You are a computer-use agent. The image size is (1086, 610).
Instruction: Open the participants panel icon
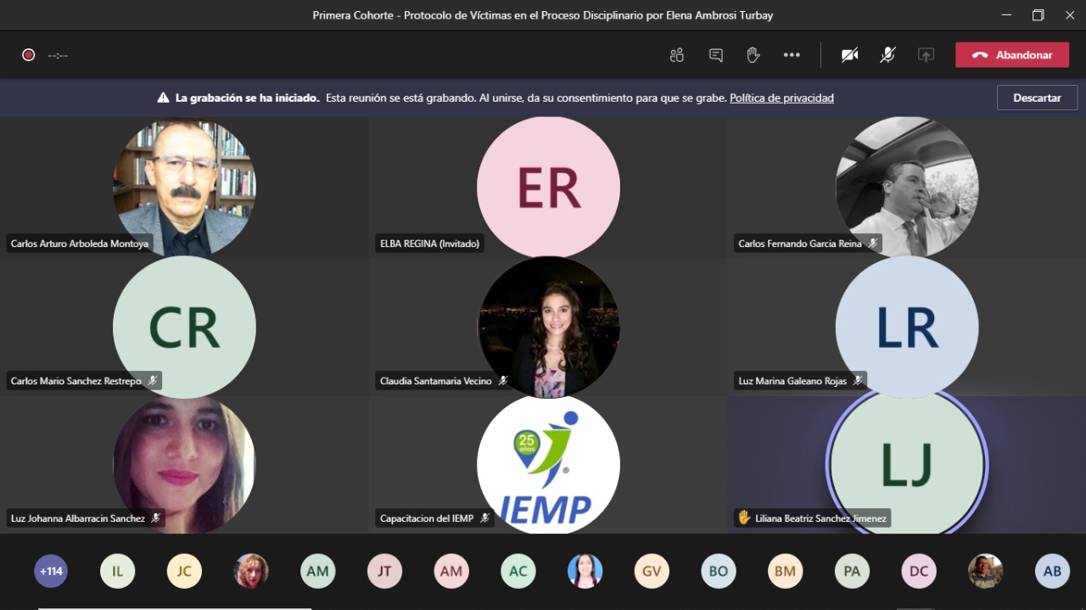(x=676, y=55)
